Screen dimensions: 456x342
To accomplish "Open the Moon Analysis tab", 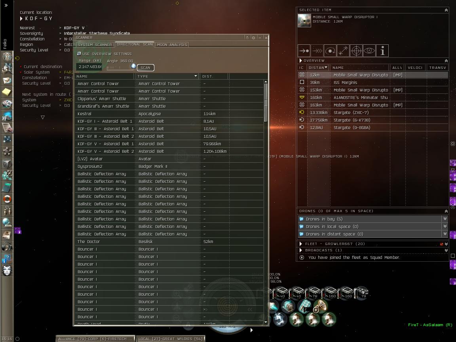I will coord(172,44).
